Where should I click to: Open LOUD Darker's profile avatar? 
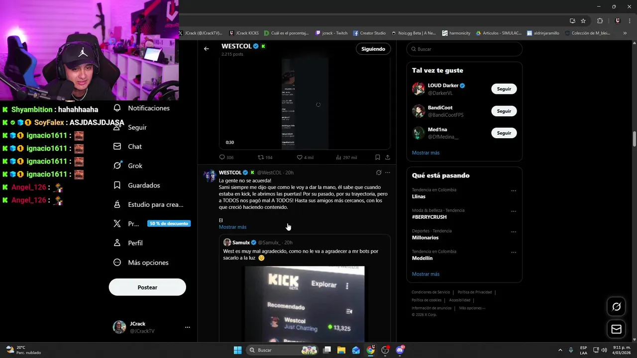[x=418, y=89]
